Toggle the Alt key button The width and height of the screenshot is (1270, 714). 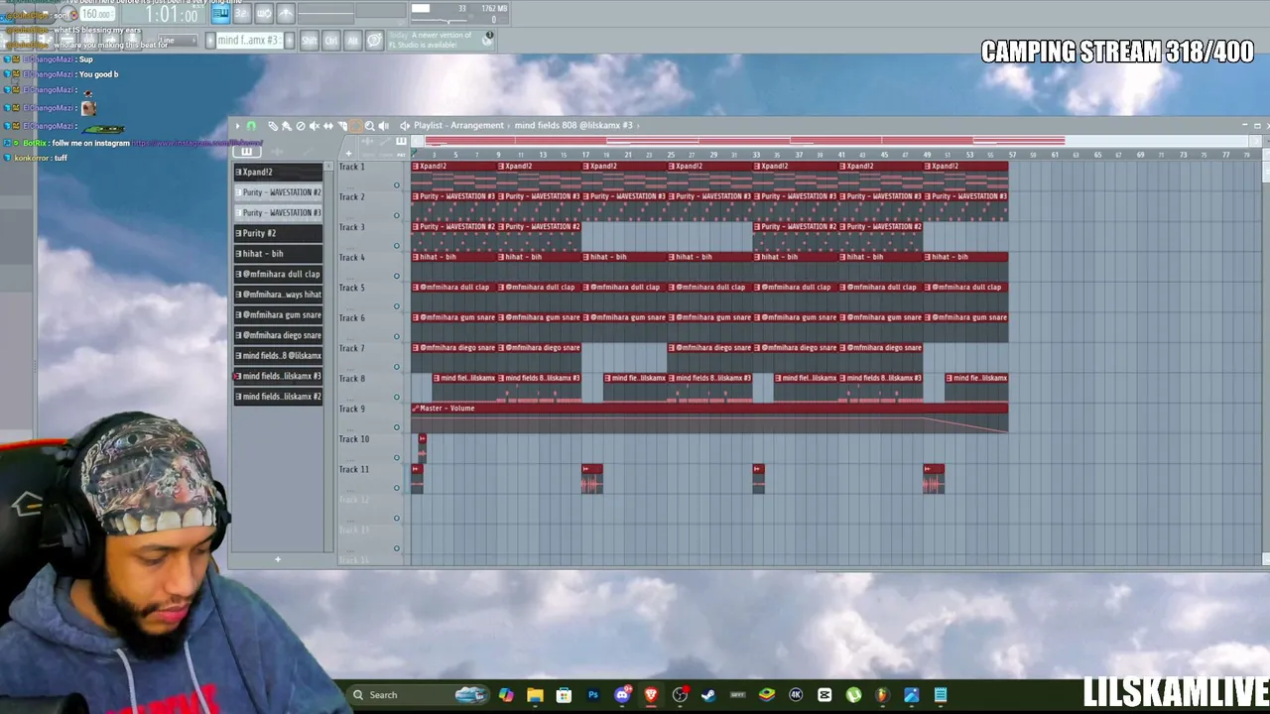click(352, 41)
